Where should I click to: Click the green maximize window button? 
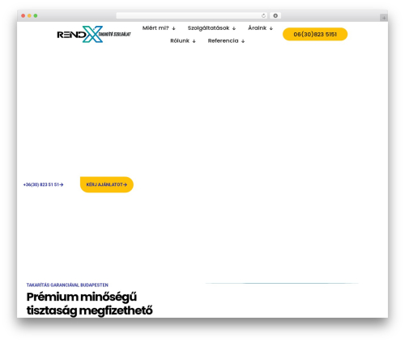point(36,15)
